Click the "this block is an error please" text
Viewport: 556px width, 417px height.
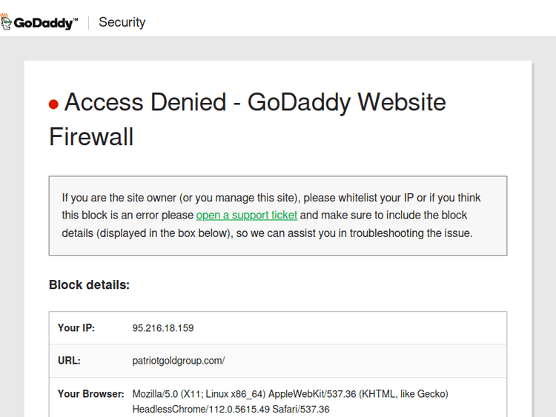pyautogui.click(x=128, y=216)
